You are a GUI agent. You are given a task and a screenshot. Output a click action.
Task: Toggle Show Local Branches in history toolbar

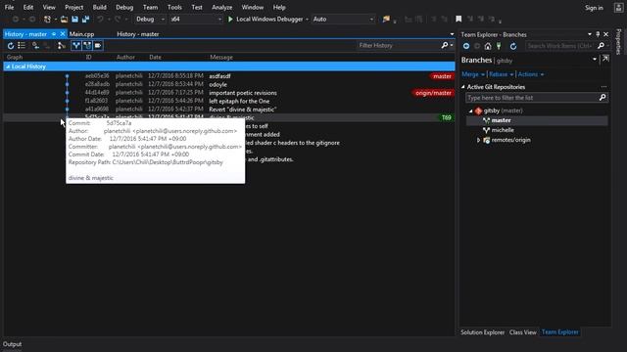[x=76, y=46]
